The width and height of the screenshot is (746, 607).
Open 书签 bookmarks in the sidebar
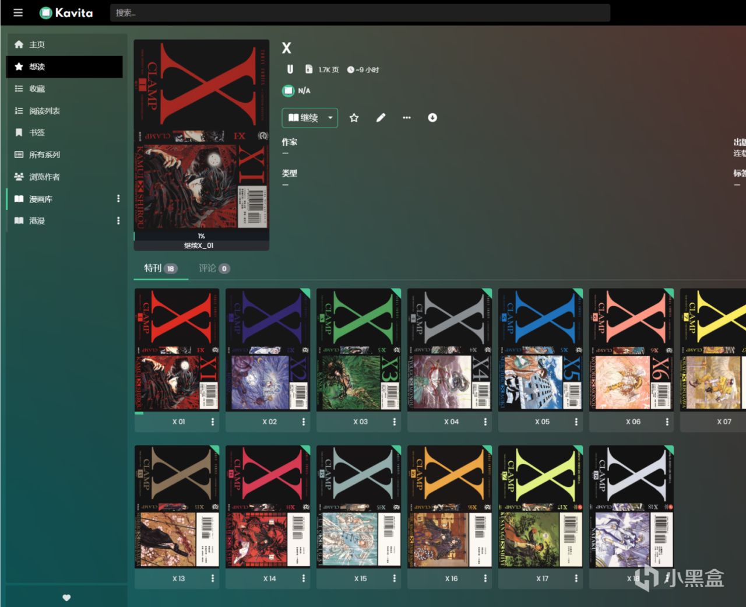64,132
